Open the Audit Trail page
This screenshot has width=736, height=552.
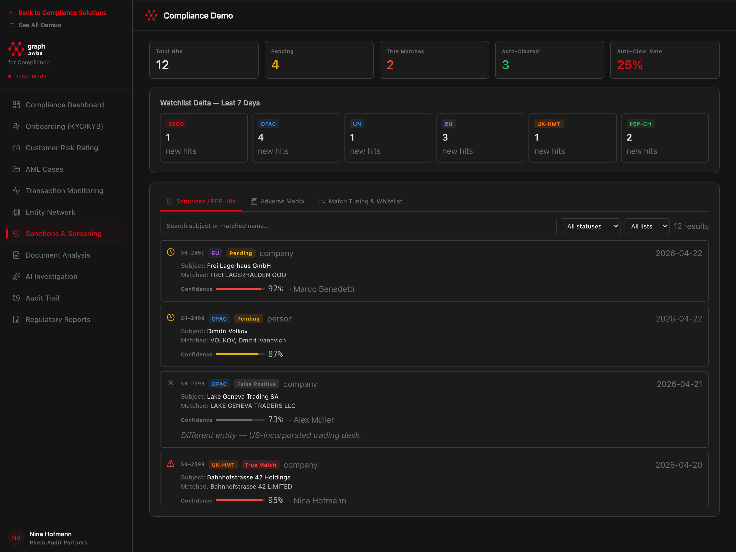point(66,298)
